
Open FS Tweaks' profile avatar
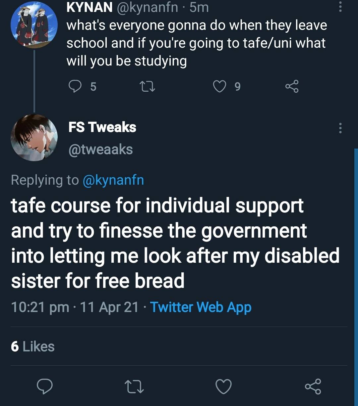[x=34, y=138]
